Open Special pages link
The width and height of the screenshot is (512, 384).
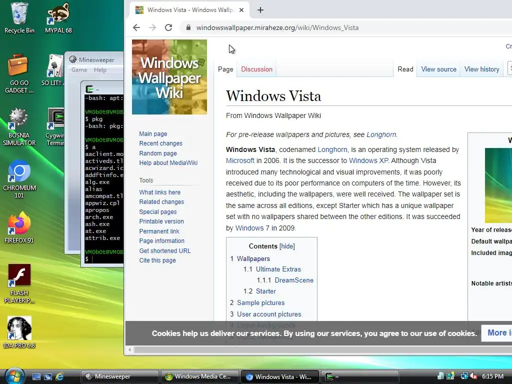pos(157,211)
